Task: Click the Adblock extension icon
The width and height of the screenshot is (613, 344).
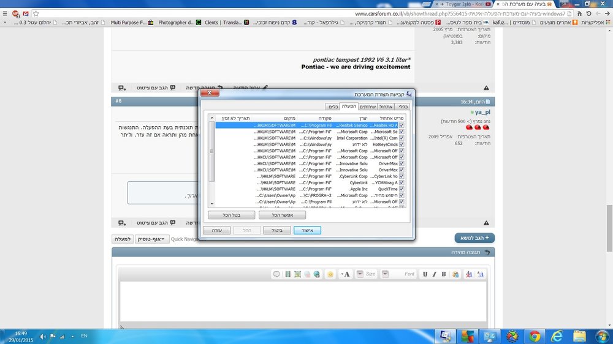Action: tap(16, 13)
